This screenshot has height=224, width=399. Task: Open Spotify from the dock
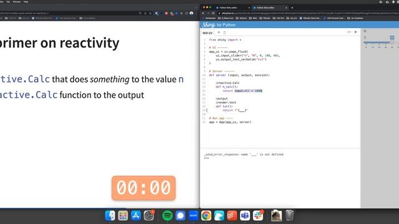[167, 216]
